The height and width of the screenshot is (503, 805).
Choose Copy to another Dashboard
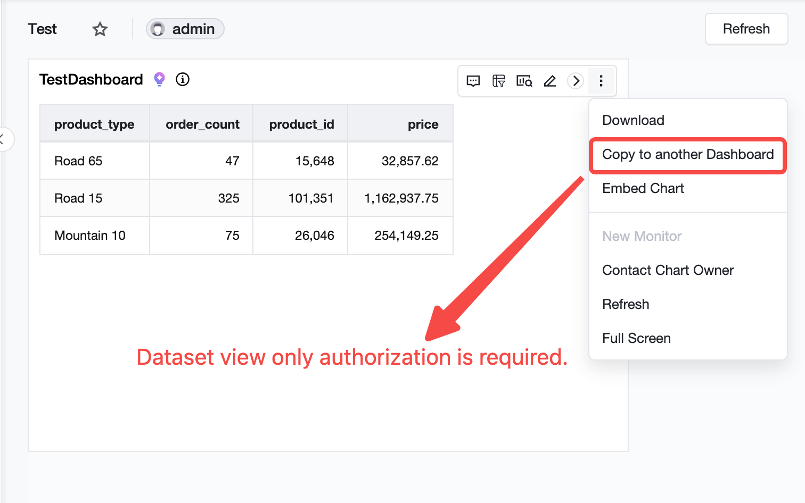click(688, 155)
